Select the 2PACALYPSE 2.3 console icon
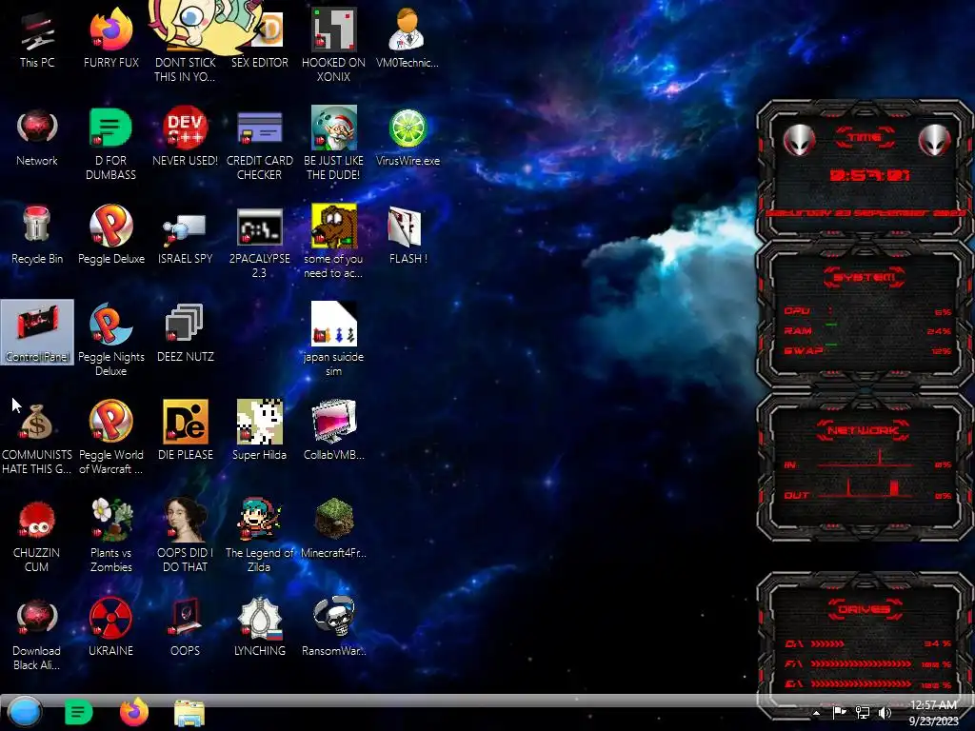 [x=259, y=243]
